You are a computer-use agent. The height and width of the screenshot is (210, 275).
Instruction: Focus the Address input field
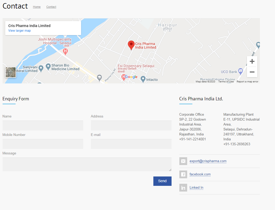pos(131,126)
